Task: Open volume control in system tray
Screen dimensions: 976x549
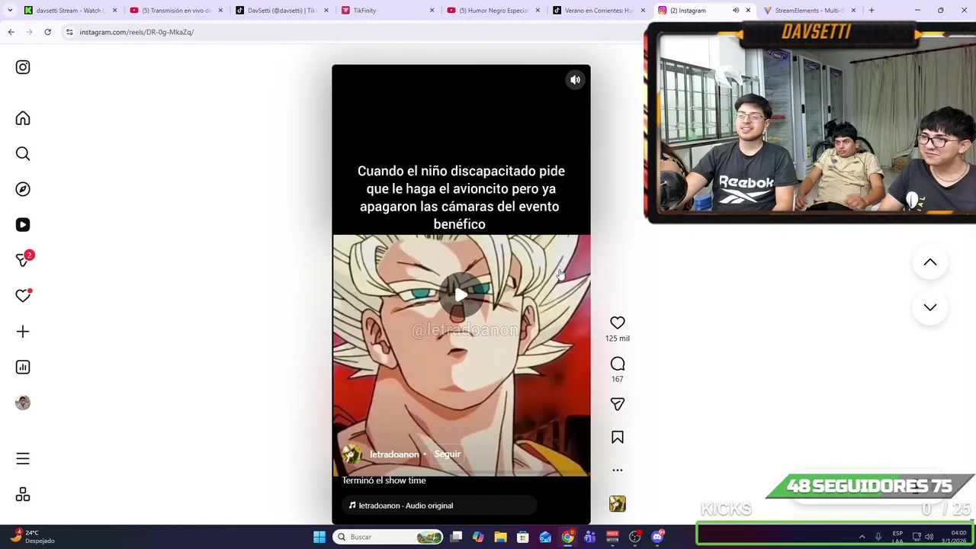Action: click(x=929, y=537)
